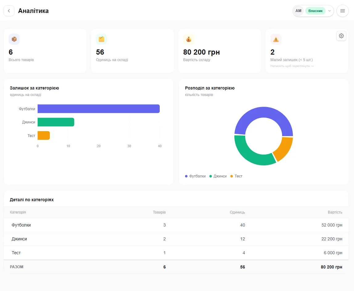Click the purple donut segment
Viewport: 354px width, 291px height.
[264, 112]
